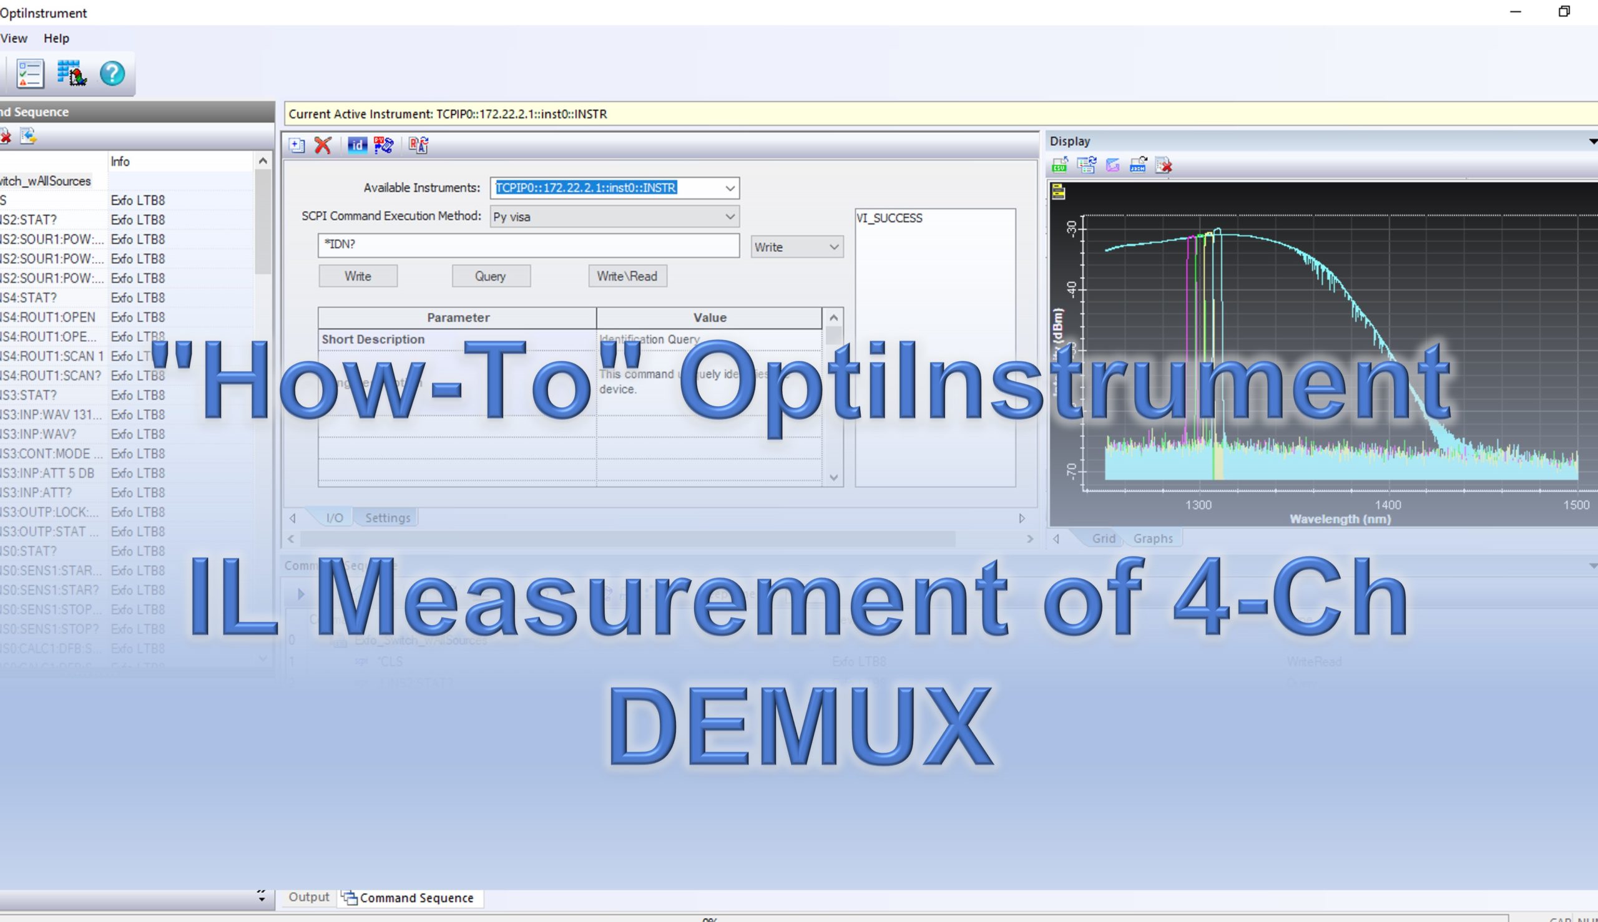
Task: Open the Write/Query mode dropdown beside command field
Action: [833, 246]
